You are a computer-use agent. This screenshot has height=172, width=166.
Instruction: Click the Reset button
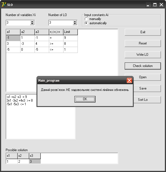click(143, 43)
